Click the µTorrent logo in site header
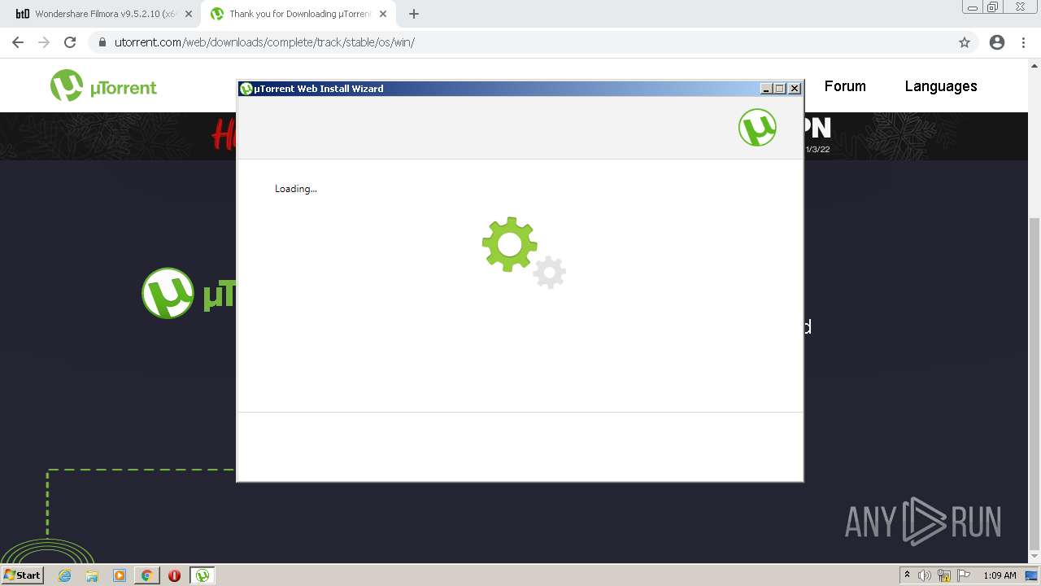 pyautogui.click(x=103, y=85)
